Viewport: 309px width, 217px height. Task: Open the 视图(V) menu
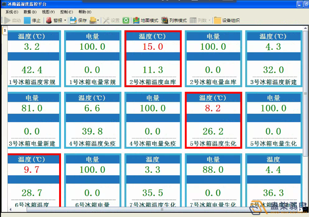click(x=48, y=12)
